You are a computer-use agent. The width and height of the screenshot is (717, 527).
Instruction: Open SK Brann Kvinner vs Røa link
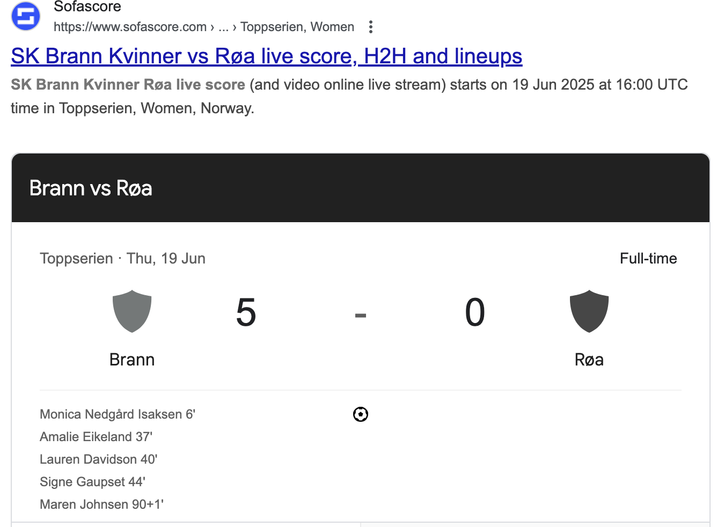tap(267, 56)
